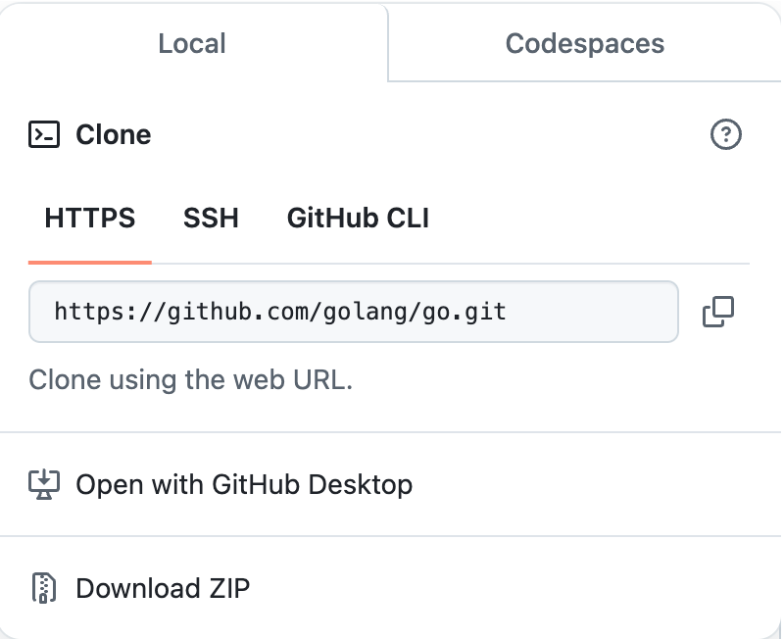Screen dimensions: 784x639
Task: Click the 'Clone using the web URL.' text
Action: (x=190, y=380)
